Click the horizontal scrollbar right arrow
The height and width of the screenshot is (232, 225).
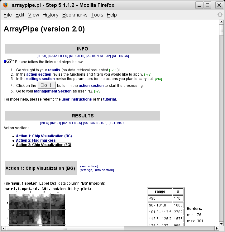pos(217,228)
